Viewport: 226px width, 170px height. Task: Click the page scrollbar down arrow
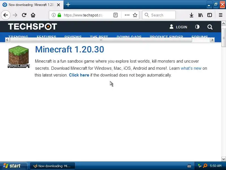(x=223, y=159)
